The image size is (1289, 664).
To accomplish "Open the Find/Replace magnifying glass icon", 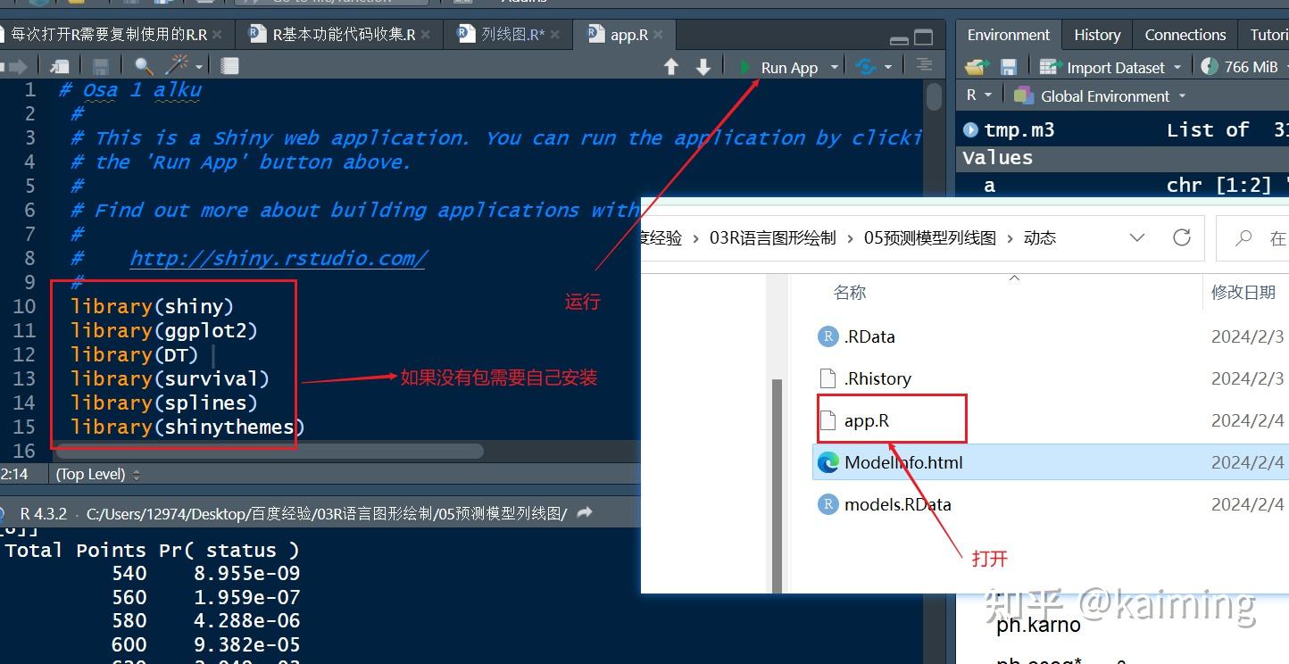I will (144, 66).
